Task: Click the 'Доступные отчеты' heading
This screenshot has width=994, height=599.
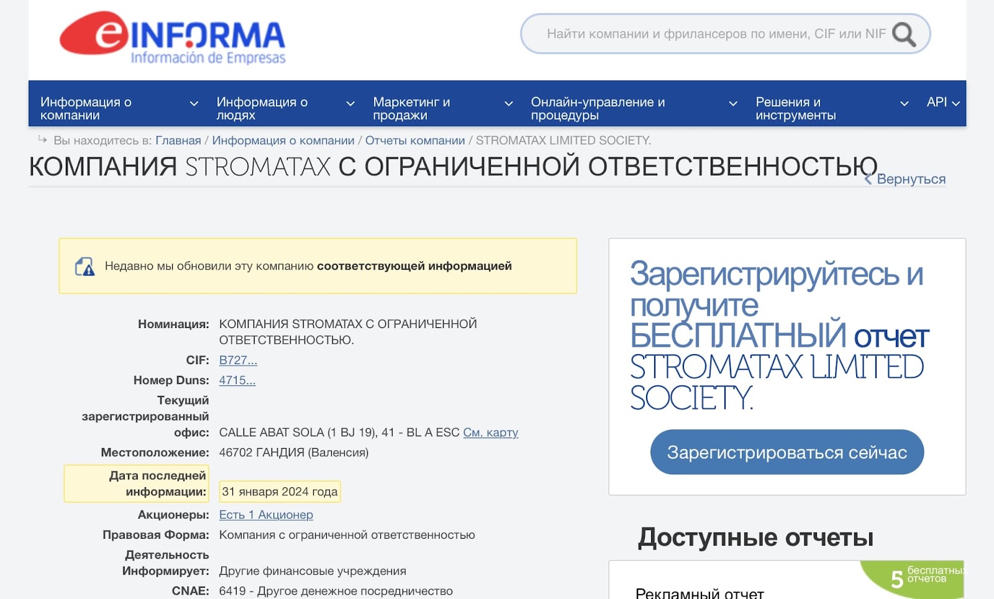Action: (755, 537)
